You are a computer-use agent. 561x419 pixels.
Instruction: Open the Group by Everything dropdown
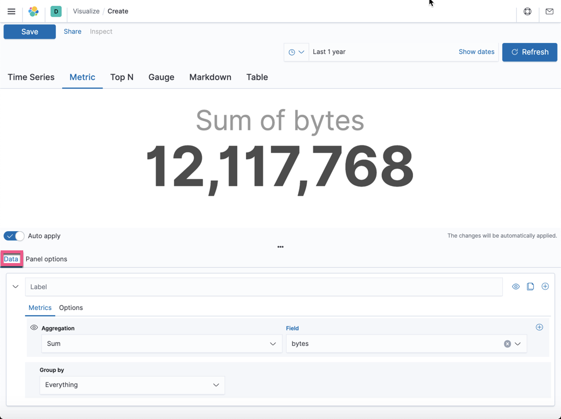click(x=132, y=385)
